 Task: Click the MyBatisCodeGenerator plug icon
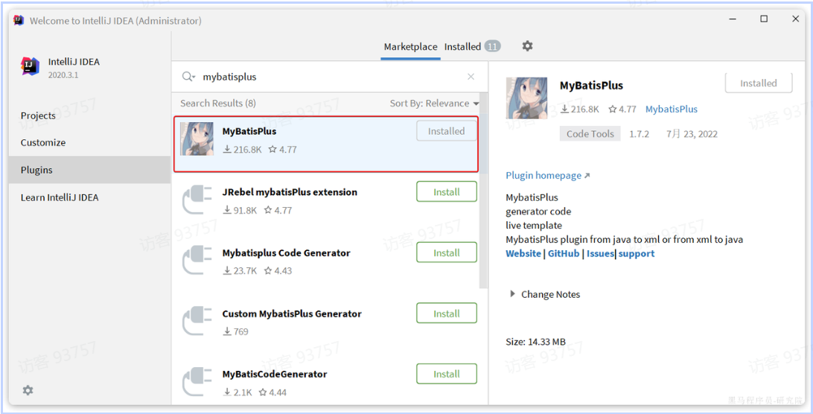coord(197,382)
